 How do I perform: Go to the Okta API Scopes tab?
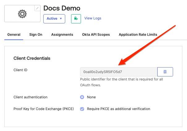point(96,35)
